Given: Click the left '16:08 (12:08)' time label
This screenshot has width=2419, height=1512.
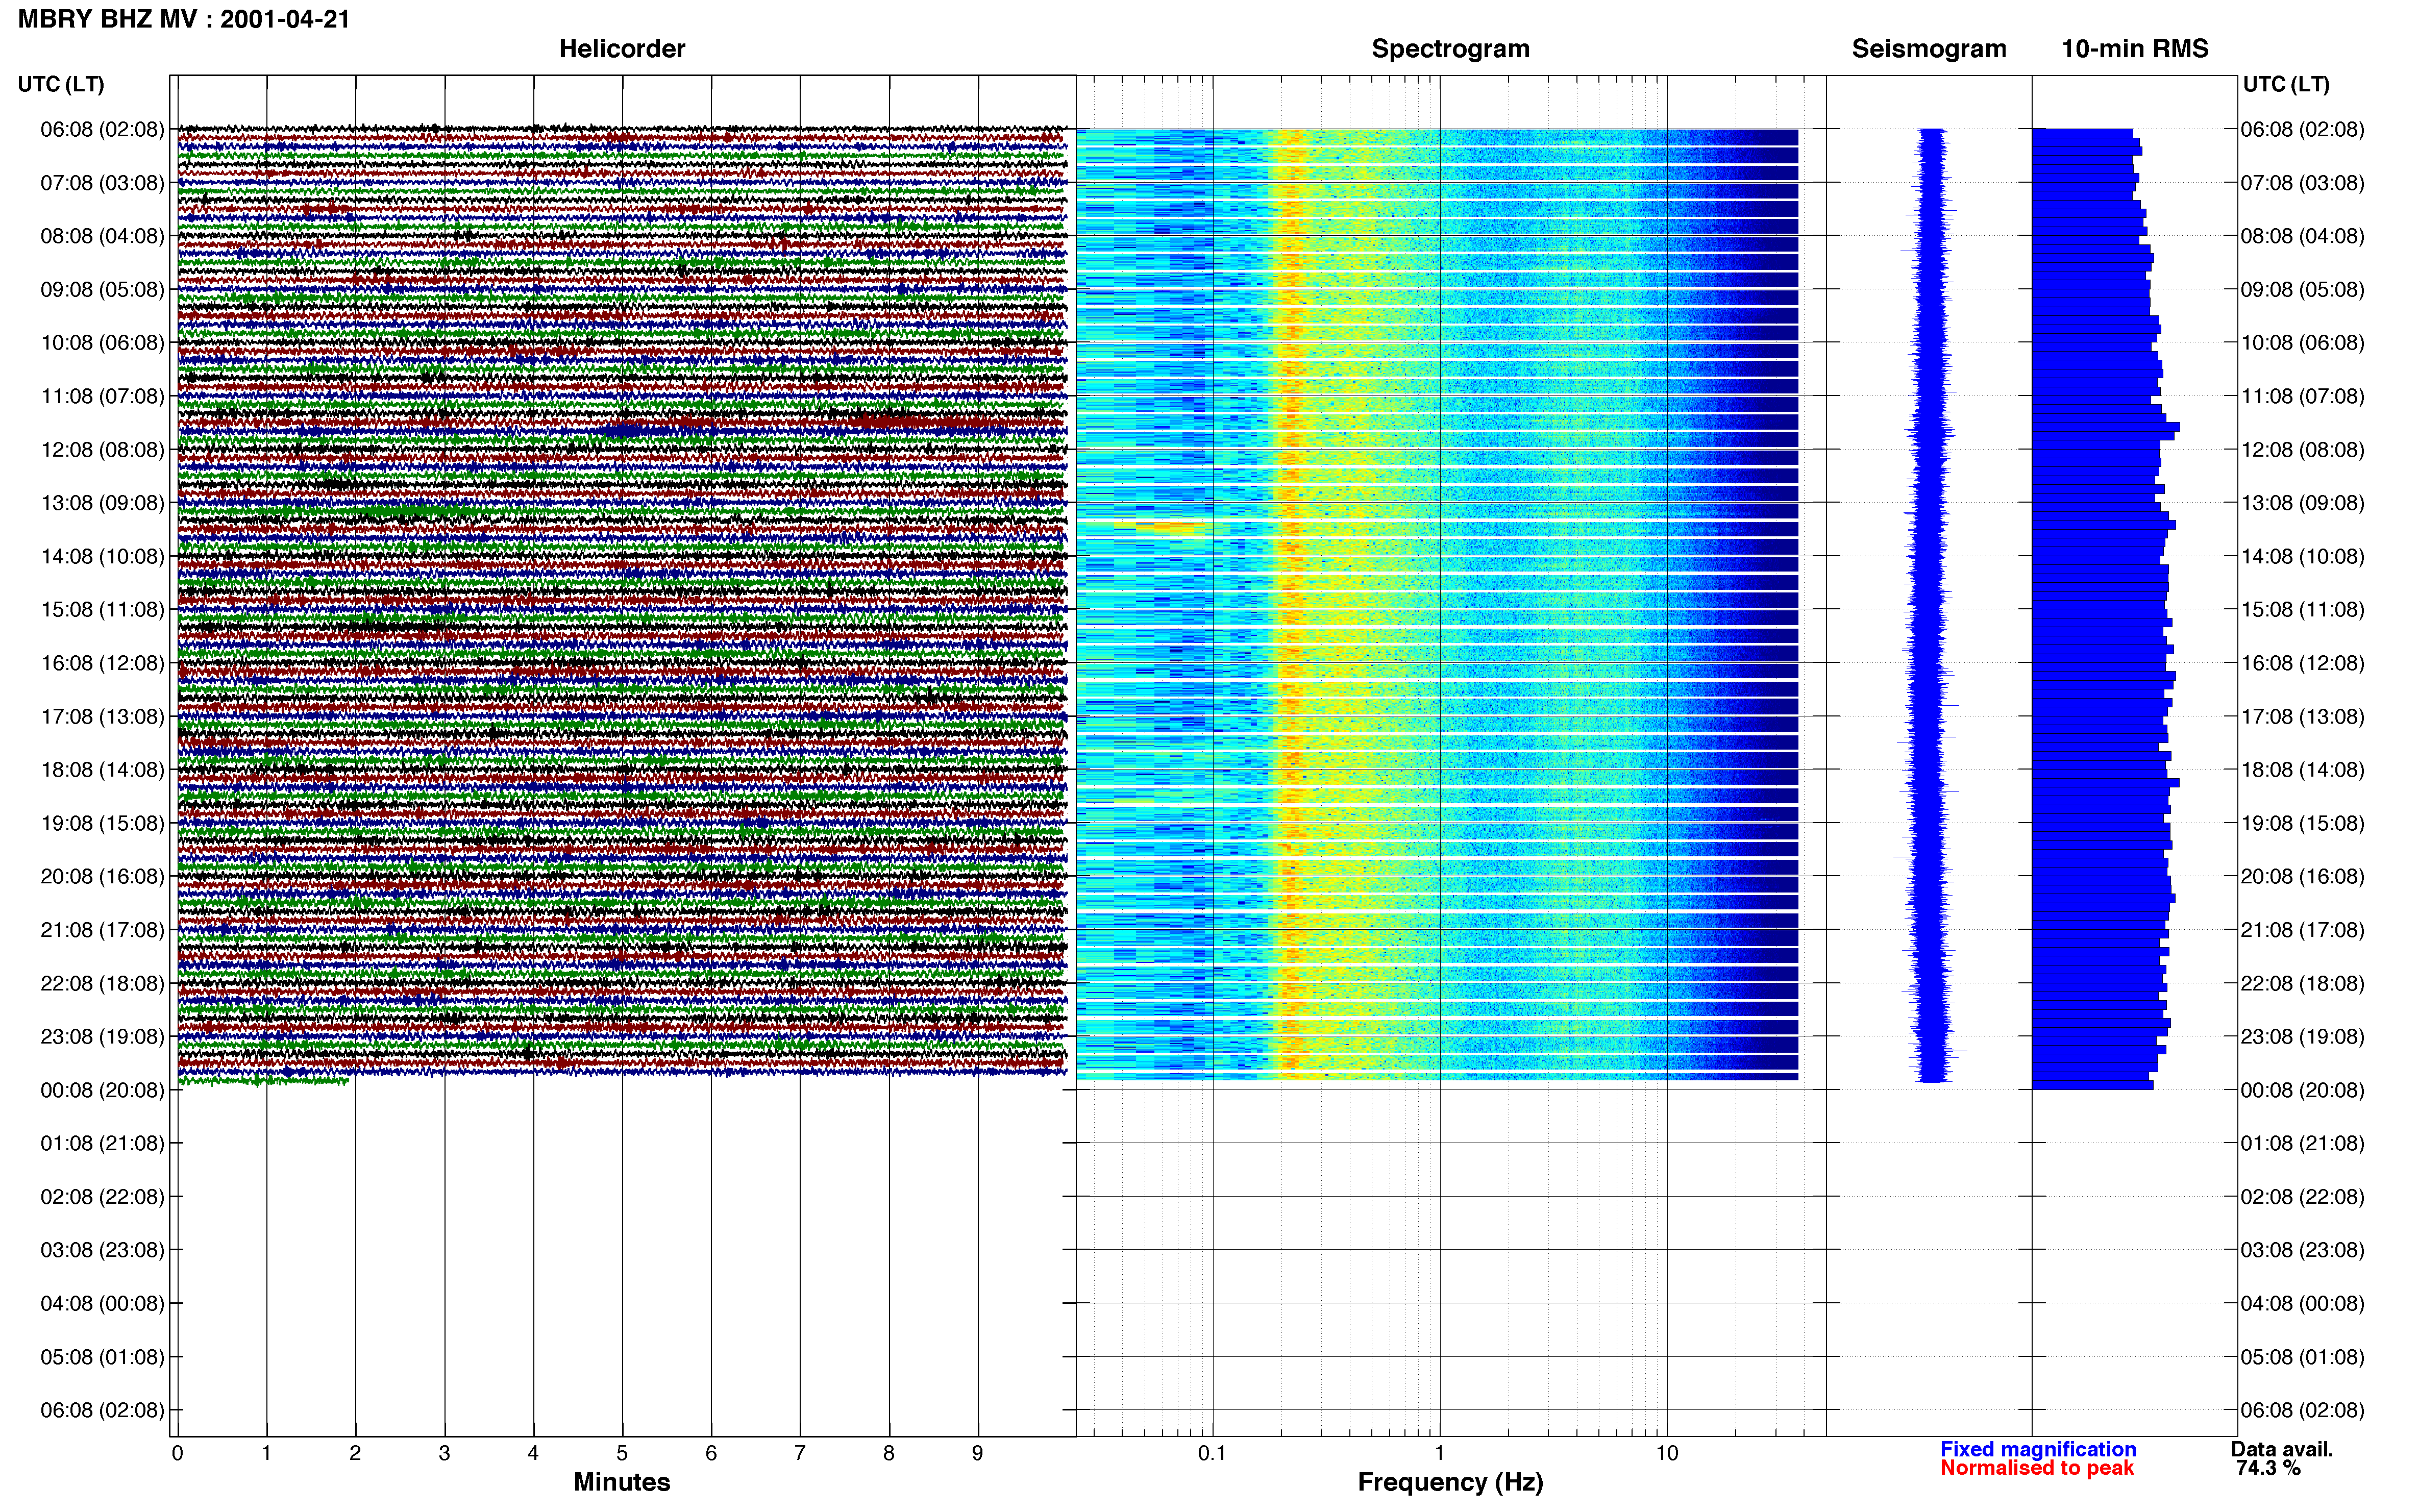Looking at the screenshot, I should coord(102,663).
